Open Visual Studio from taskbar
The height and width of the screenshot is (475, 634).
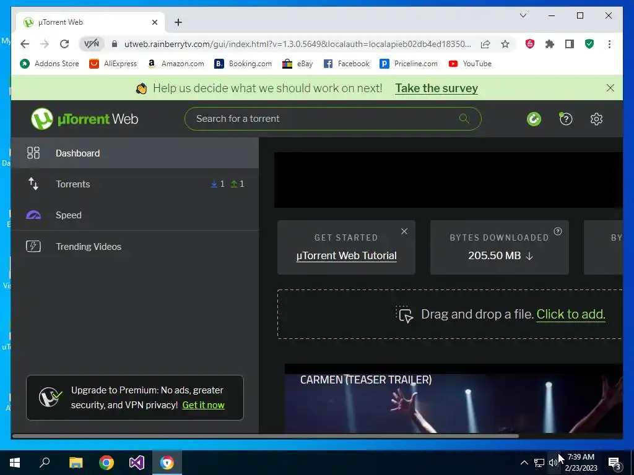pos(137,463)
